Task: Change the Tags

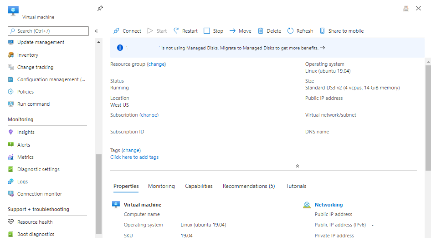Action: point(131,150)
